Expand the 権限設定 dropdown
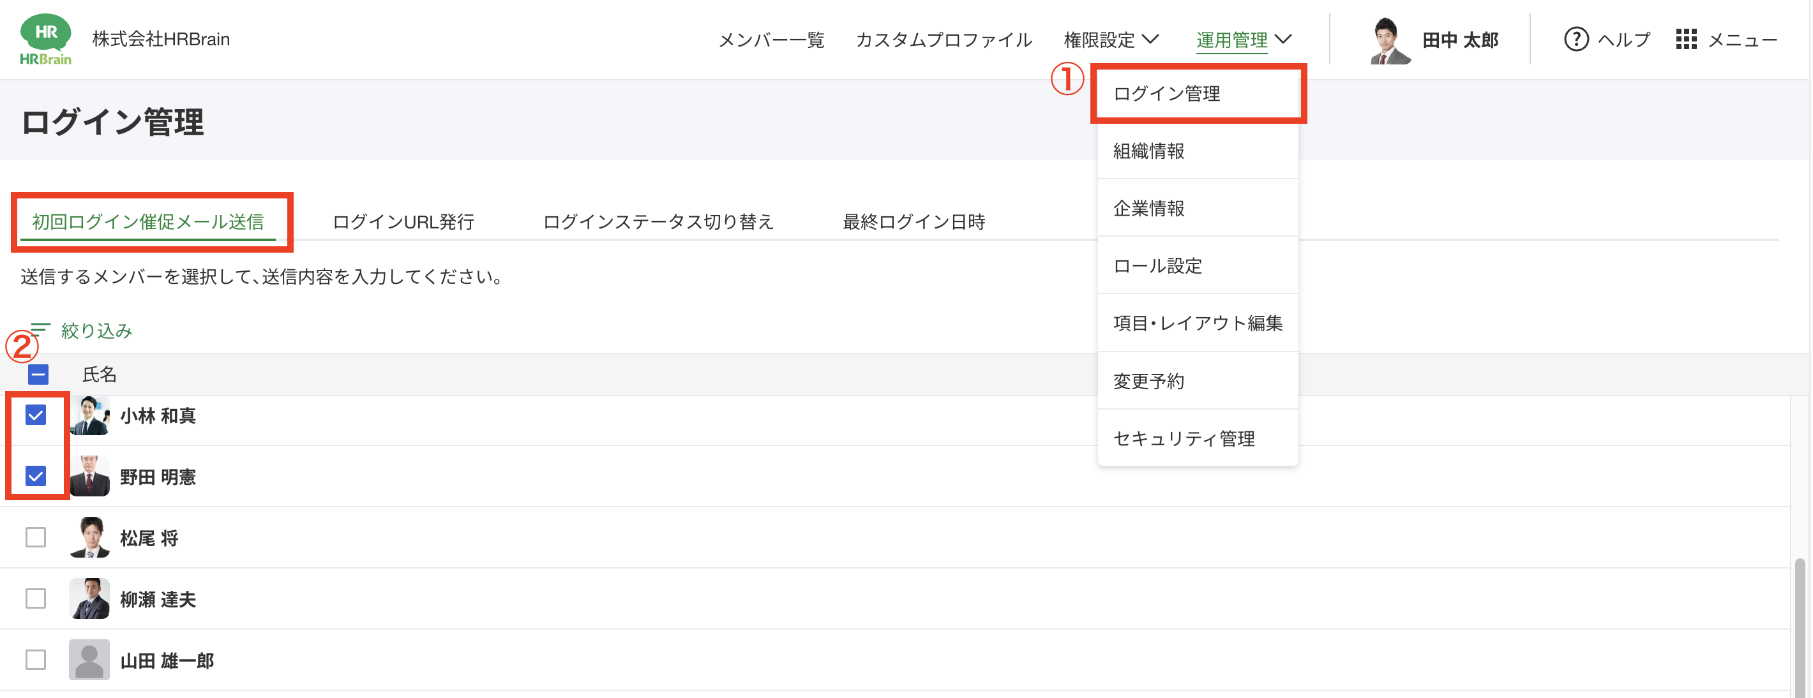The image size is (1813, 698). (x=1111, y=40)
